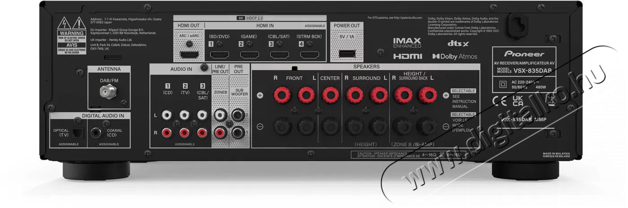Click the white AUDIO IN 1 (CD) left jack
Viewport: 628px width, 208px height.
click(x=167, y=115)
